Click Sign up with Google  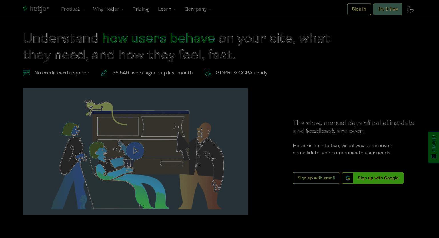(x=373, y=178)
